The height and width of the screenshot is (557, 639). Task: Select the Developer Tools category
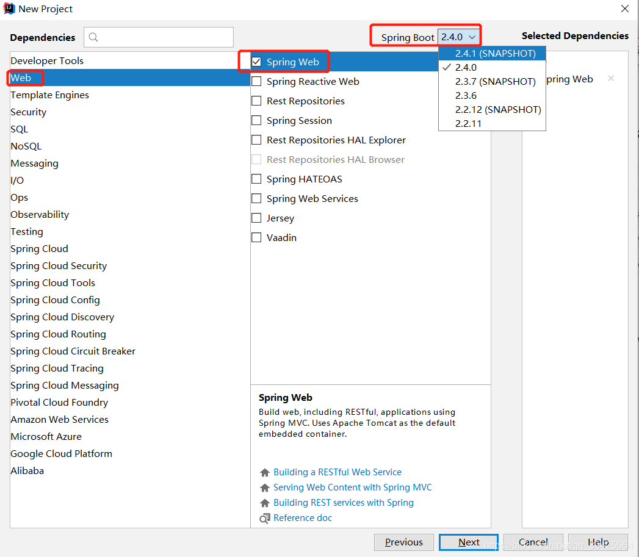click(130, 61)
